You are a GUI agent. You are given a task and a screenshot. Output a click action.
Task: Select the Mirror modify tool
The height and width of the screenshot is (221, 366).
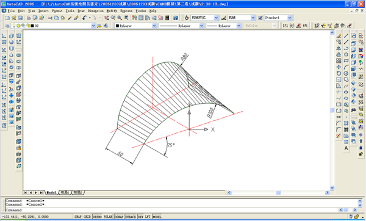click(339, 48)
